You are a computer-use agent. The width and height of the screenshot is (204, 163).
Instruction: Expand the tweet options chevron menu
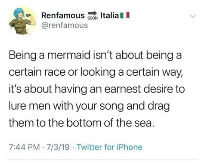click(193, 16)
